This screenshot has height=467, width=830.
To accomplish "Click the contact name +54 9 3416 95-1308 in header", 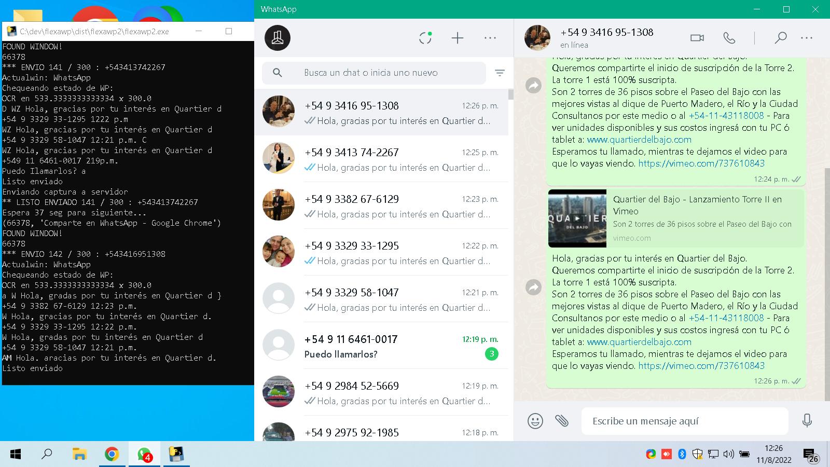I will [607, 32].
